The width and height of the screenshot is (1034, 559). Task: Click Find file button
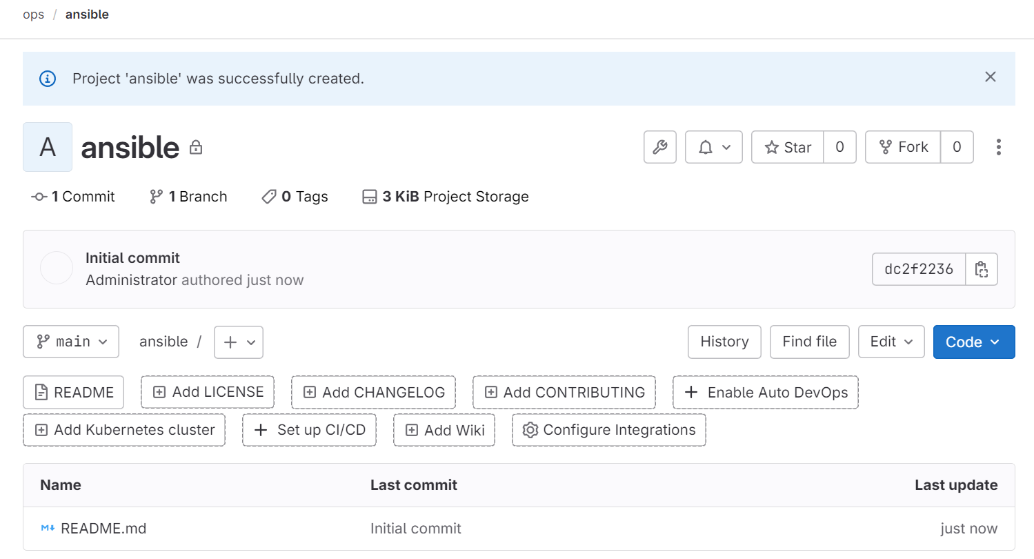click(x=810, y=342)
